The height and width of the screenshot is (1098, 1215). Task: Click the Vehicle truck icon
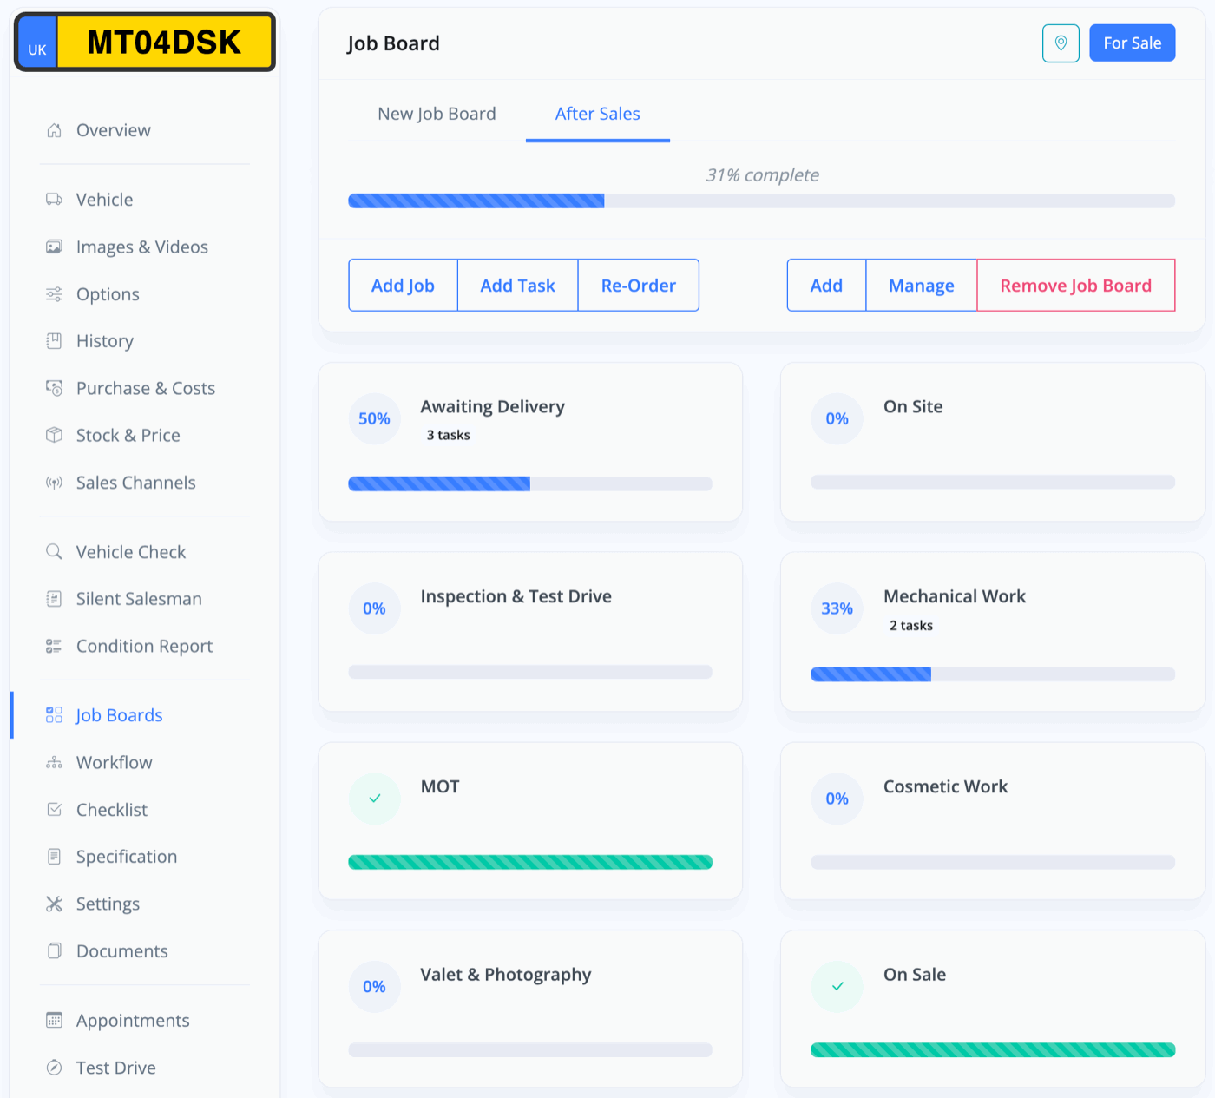coord(54,200)
